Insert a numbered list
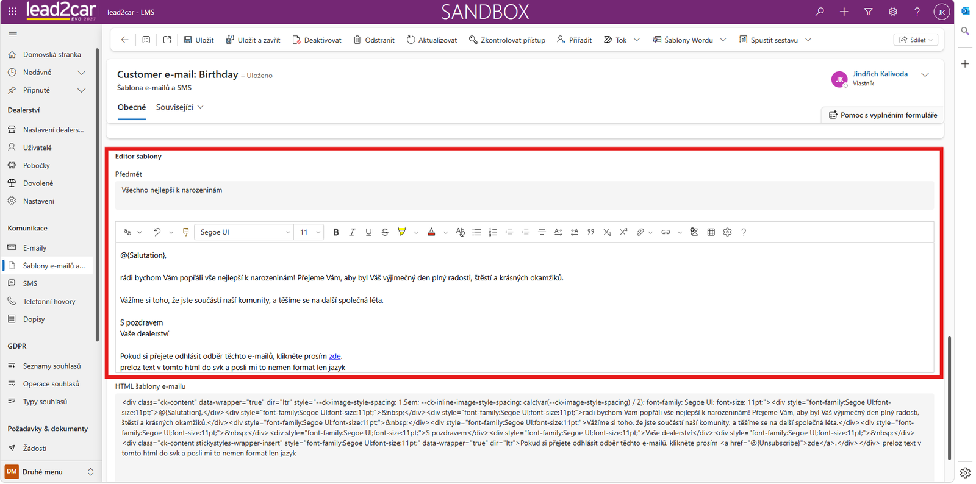 (493, 232)
